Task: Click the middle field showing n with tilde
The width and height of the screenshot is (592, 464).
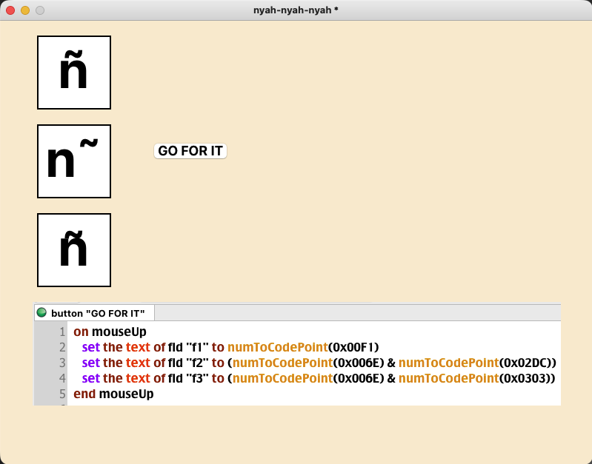Action: [74, 161]
